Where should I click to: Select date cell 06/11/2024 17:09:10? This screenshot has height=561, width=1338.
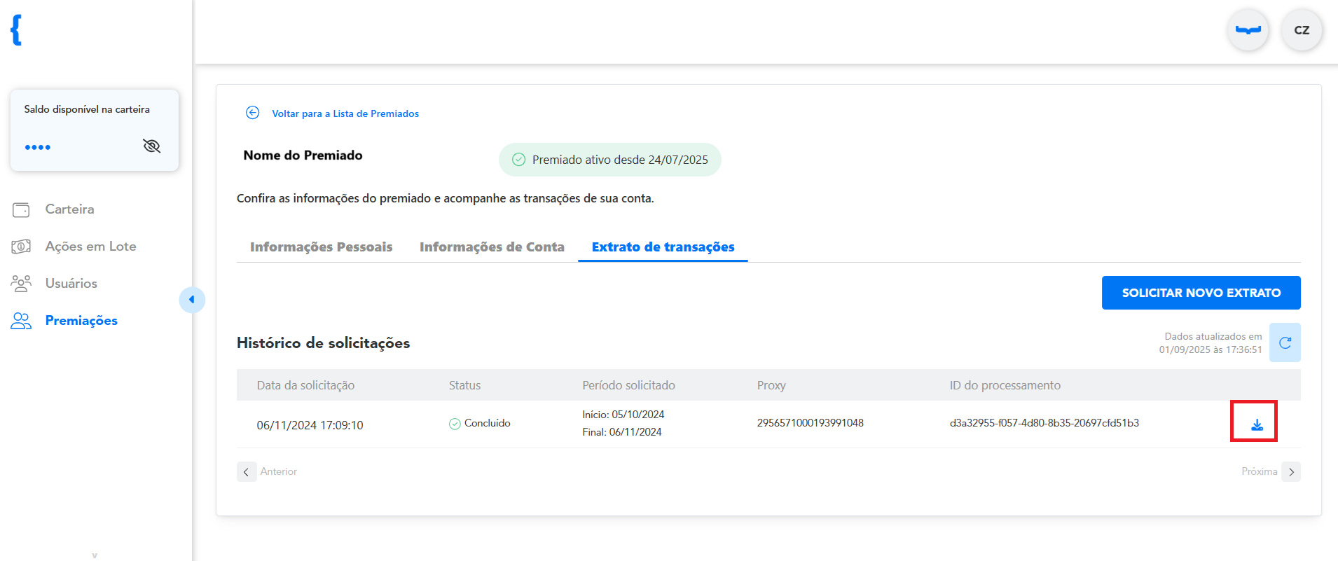pyautogui.click(x=310, y=425)
